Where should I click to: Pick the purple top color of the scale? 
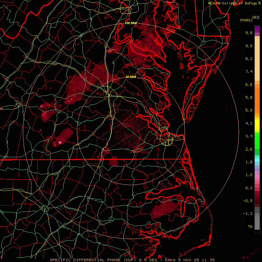[257, 29]
